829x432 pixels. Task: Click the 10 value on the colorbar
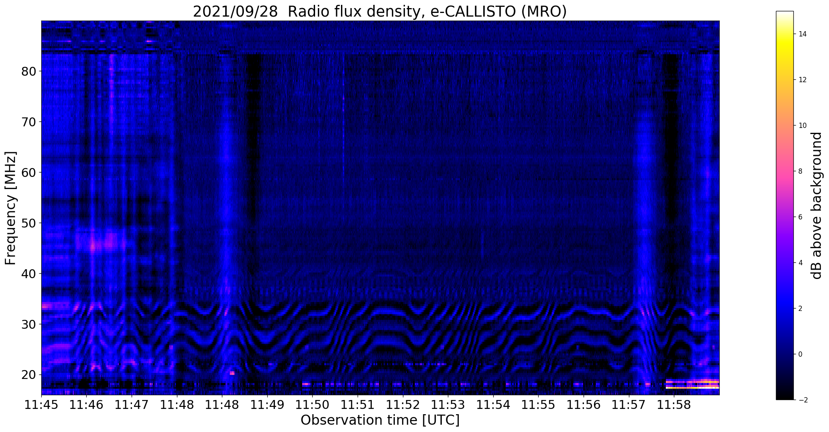[x=802, y=126]
